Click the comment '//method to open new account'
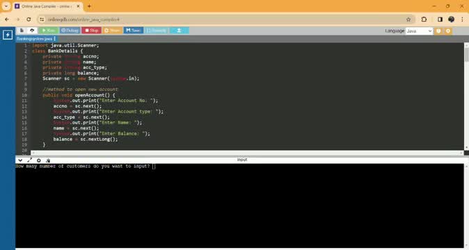The height and width of the screenshot is (250, 469). click(80, 90)
